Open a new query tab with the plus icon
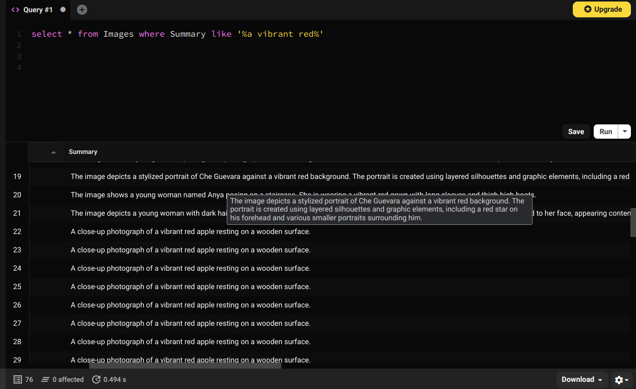The height and width of the screenshot is (389, 636). click(82, 10)
